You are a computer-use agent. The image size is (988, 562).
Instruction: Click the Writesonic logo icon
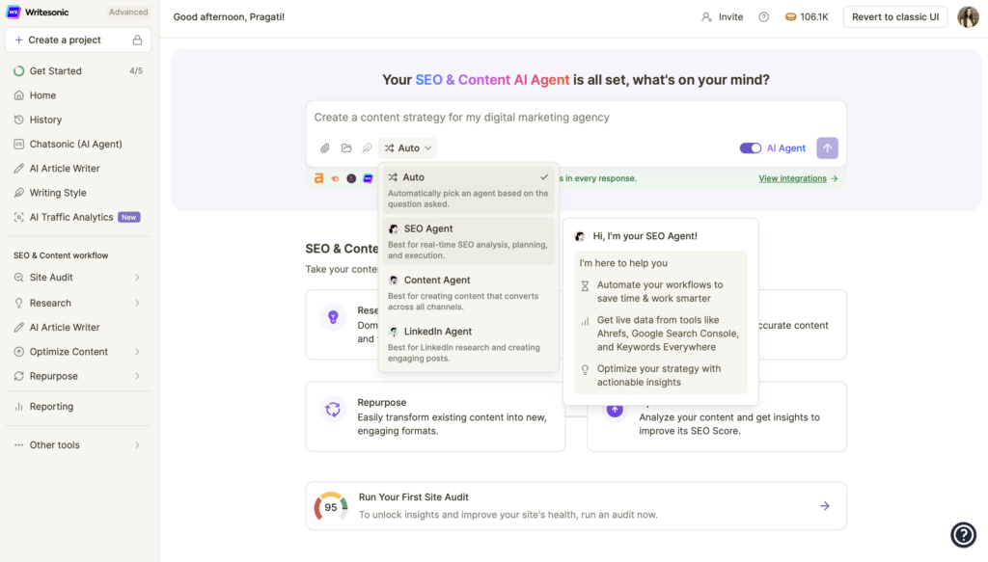pyautogui.click(x=14, y=12)
